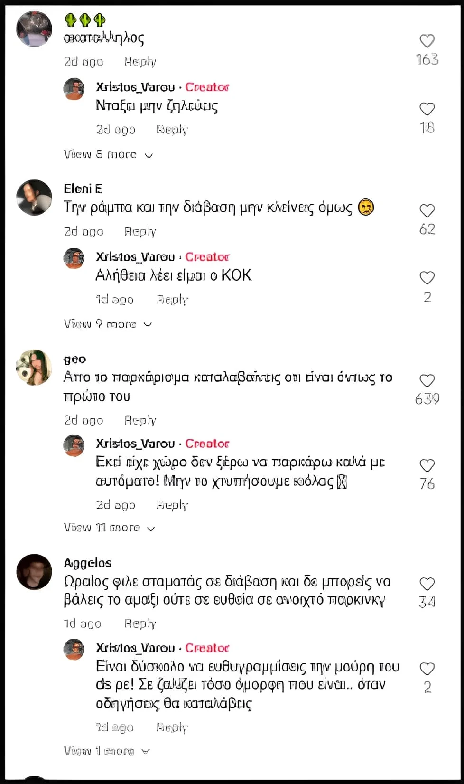
Task: Like the top comment with 163 likes
Action: (x=427, y=41)
